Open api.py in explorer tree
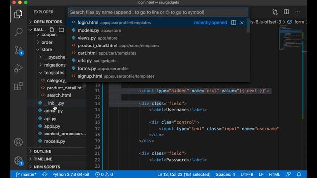This screenshot has width=317, height=178. point(50,119)
